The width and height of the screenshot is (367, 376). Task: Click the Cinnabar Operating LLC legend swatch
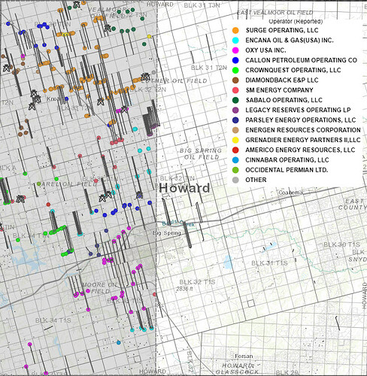tap(235, 160)
